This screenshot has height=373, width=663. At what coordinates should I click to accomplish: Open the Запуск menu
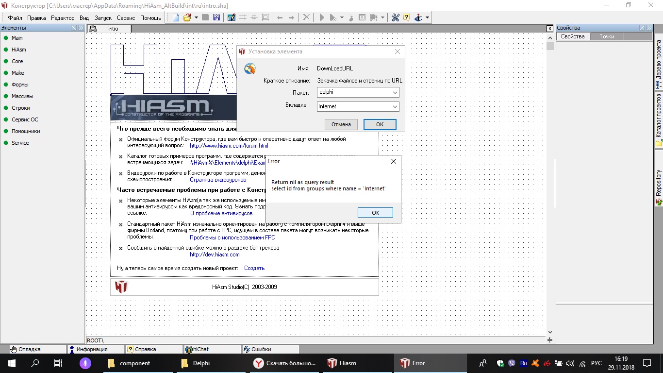coord(103,18)
